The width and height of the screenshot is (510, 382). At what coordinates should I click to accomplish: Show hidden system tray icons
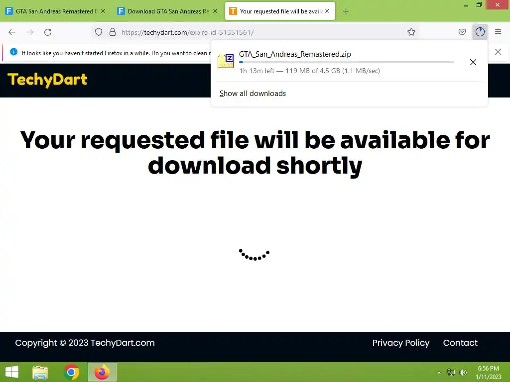(439, 372)
